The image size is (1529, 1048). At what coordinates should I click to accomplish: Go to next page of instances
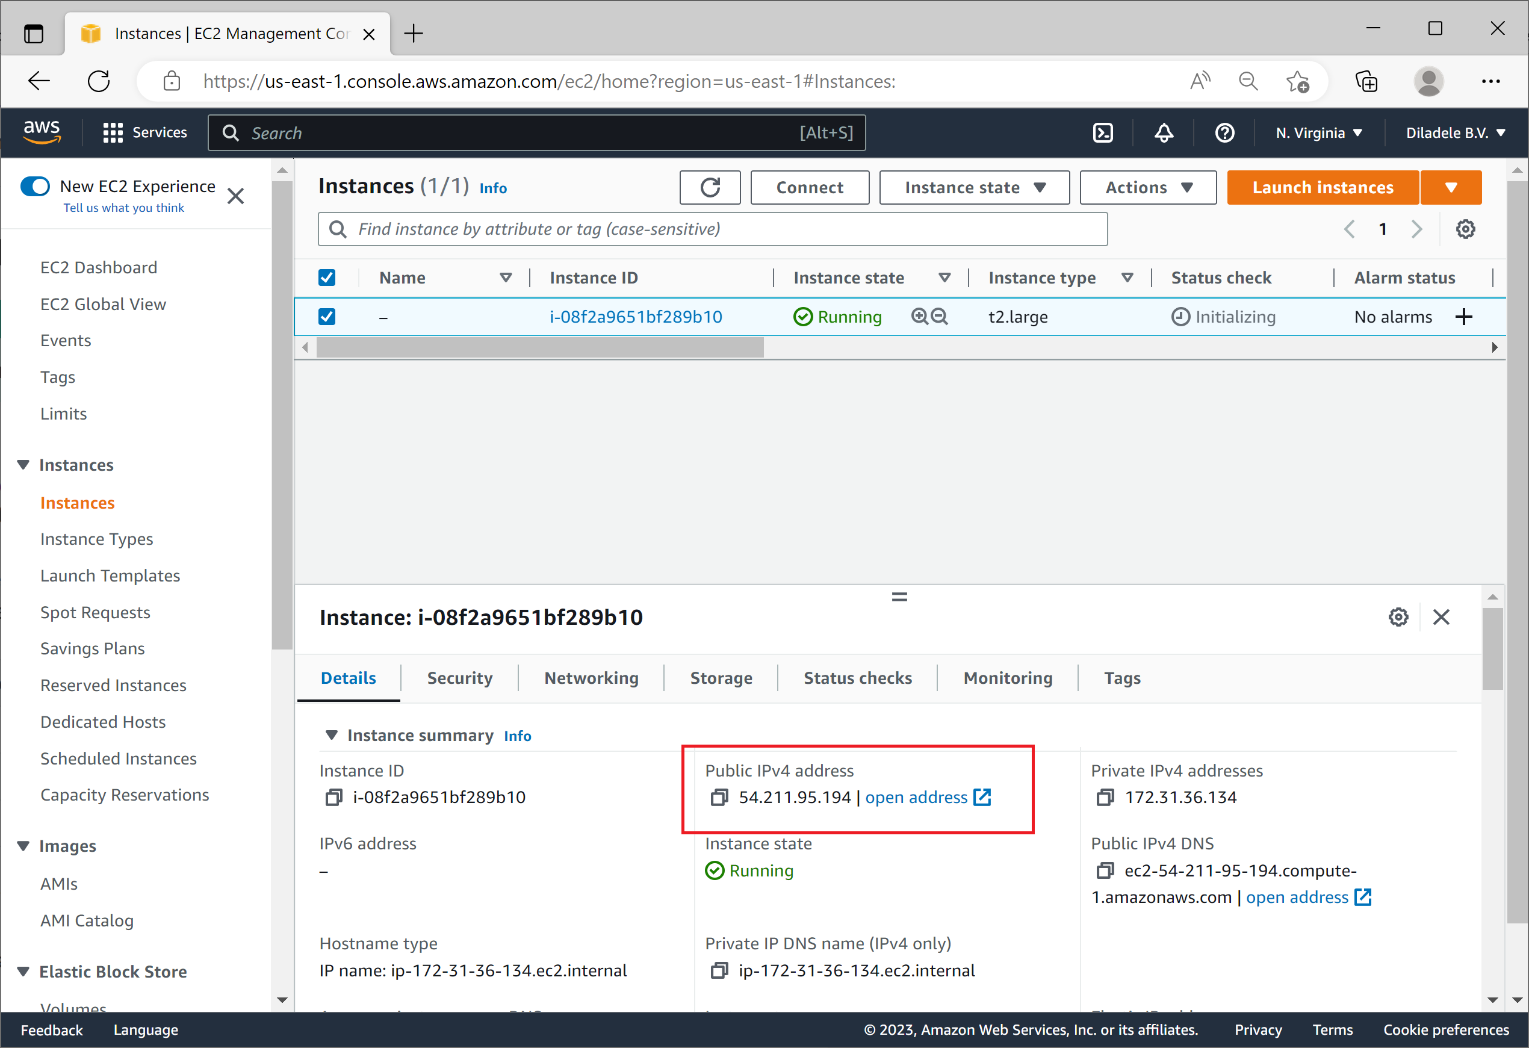tap(1416, 229)
